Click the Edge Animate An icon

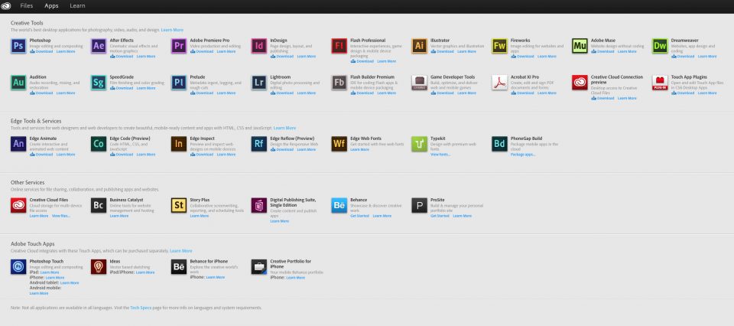(x=18, y=144)
